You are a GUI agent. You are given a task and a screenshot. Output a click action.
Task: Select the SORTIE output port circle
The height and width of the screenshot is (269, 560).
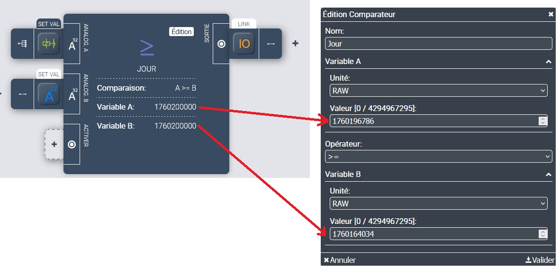[221, 44]
